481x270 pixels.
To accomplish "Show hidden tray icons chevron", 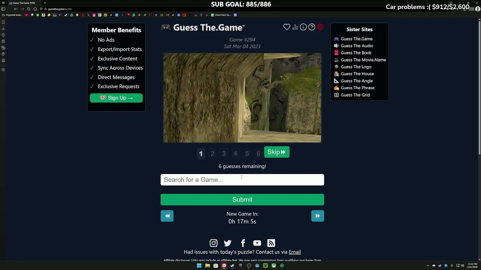I will pyautogui.click(x=428, y=265).
